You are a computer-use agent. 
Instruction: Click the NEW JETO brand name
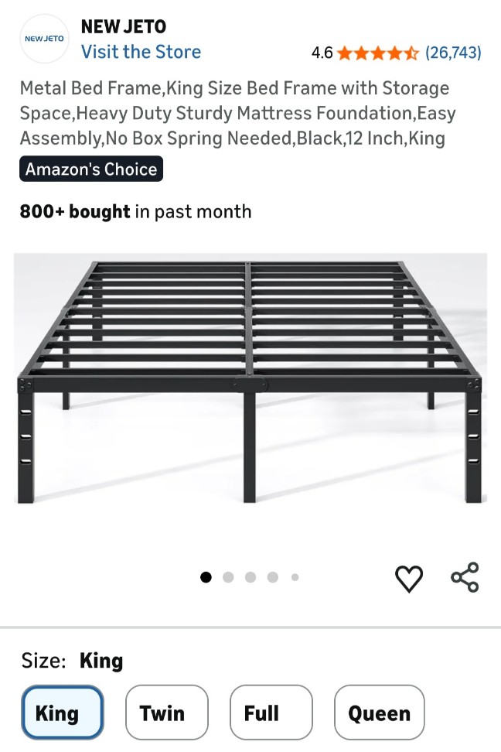(124, 27)
